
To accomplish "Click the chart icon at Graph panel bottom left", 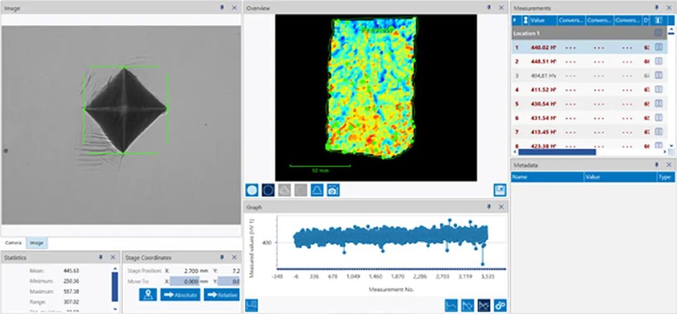I will tap(251, 305).
